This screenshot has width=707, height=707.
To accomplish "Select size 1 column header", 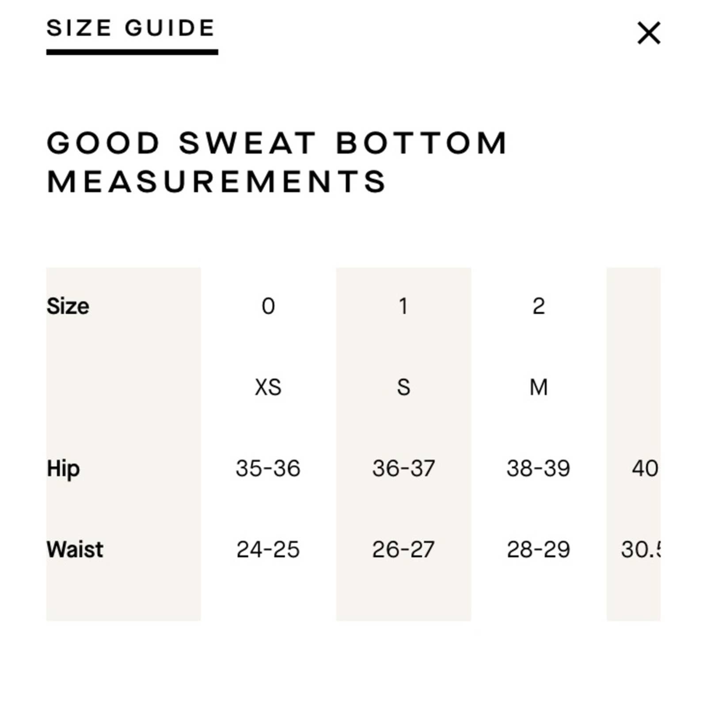I will coord(403,306).
